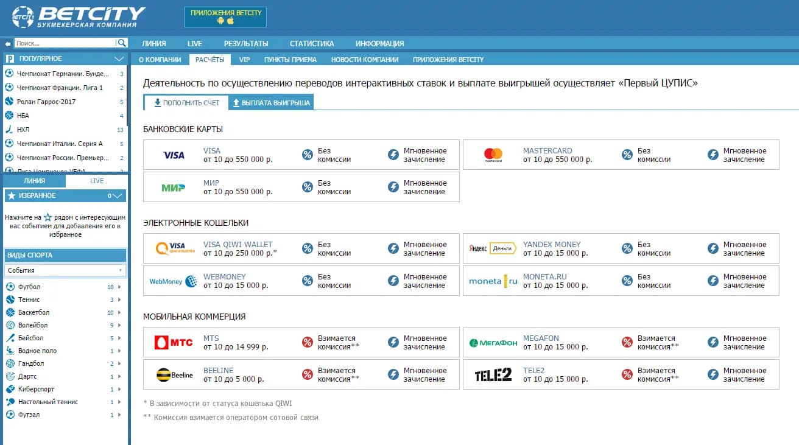Viewport: 799px width, 445px height.
Task: Switch to the ВЫПЛАТА ВЫИГРЫША tab
Action: tap(272, 103)
